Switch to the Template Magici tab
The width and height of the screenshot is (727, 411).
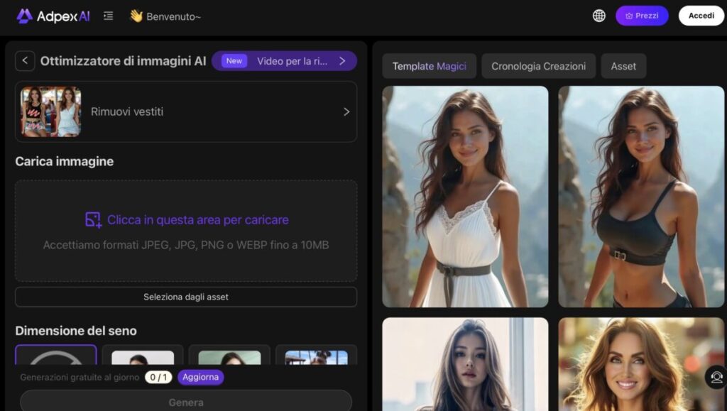coord(429,66)
